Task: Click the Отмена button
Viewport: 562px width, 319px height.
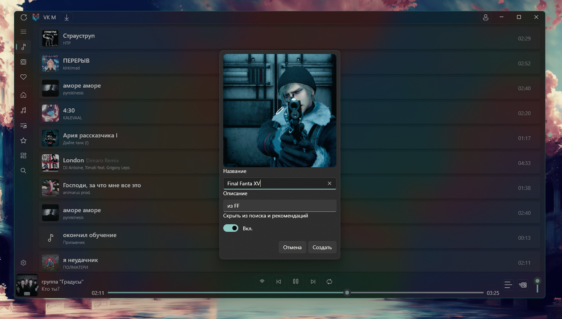Action: tap(292, 247)
